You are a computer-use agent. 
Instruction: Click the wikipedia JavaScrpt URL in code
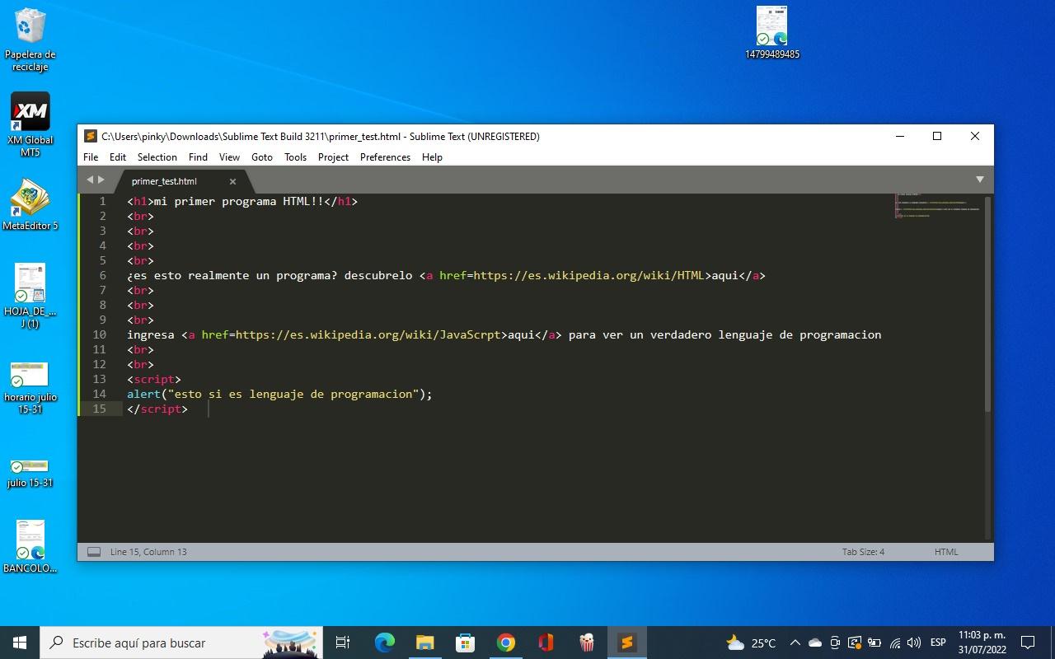click(x=368, y=334)
